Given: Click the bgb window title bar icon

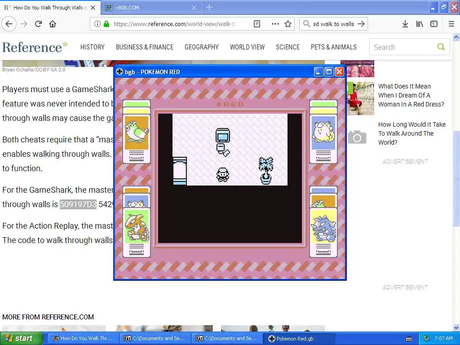Looking at the screenshot, I should click(119, 71).
